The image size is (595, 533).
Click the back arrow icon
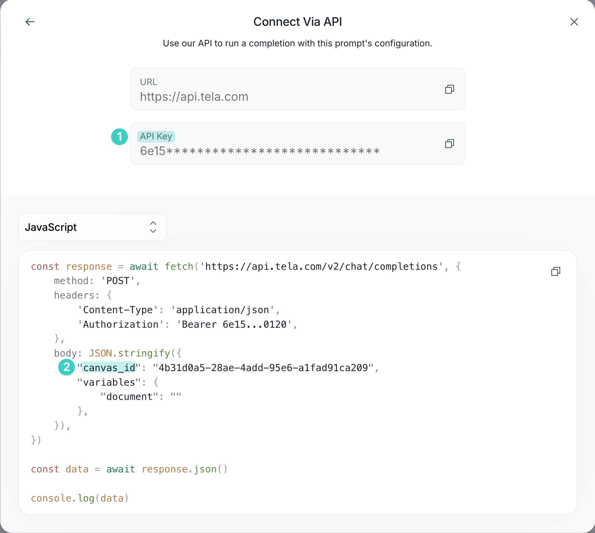coord(30,22)
